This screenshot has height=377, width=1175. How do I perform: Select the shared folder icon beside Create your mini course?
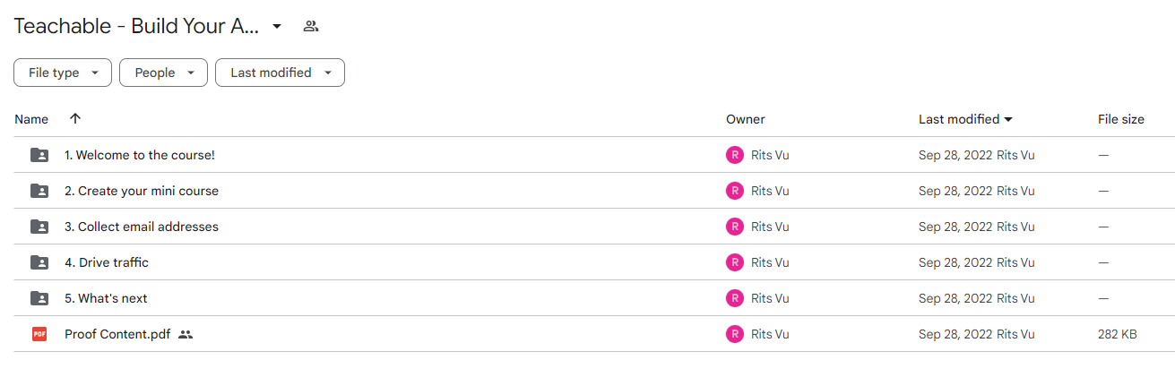pyautogui.click(x=39, y=191)
